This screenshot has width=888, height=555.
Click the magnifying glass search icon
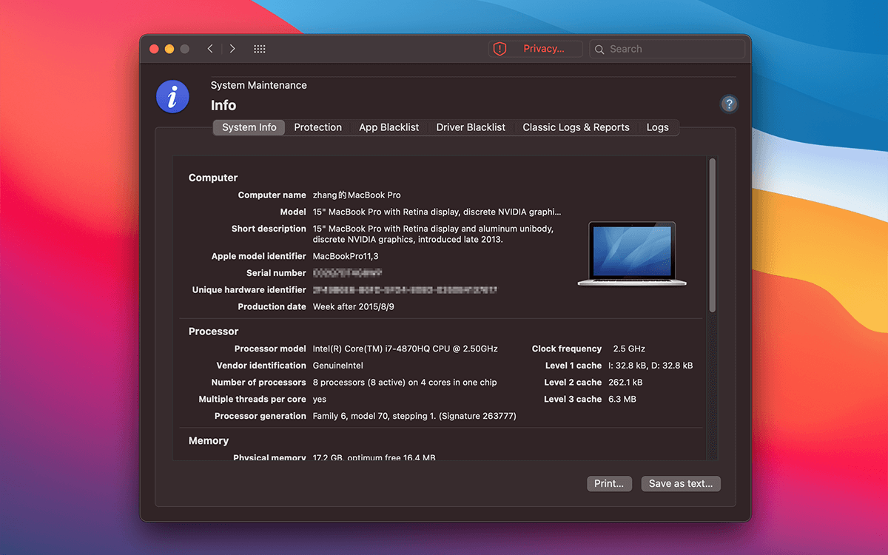[600, 49]
